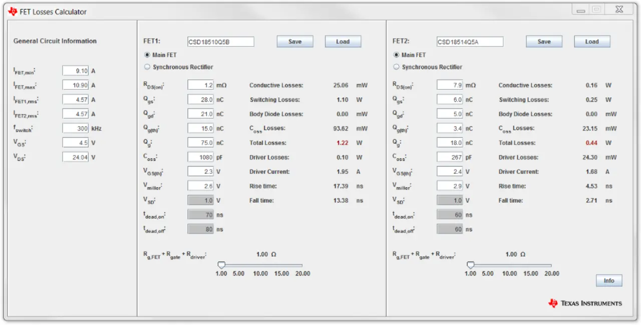641x325 pixels.
Task: Load a FET1 device file
Action: pos(343,41)
